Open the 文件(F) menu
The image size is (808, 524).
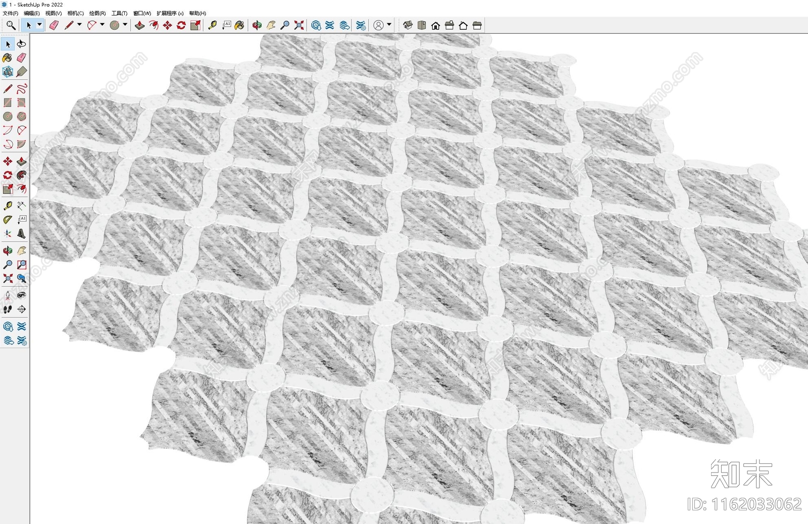coord(11,13)
